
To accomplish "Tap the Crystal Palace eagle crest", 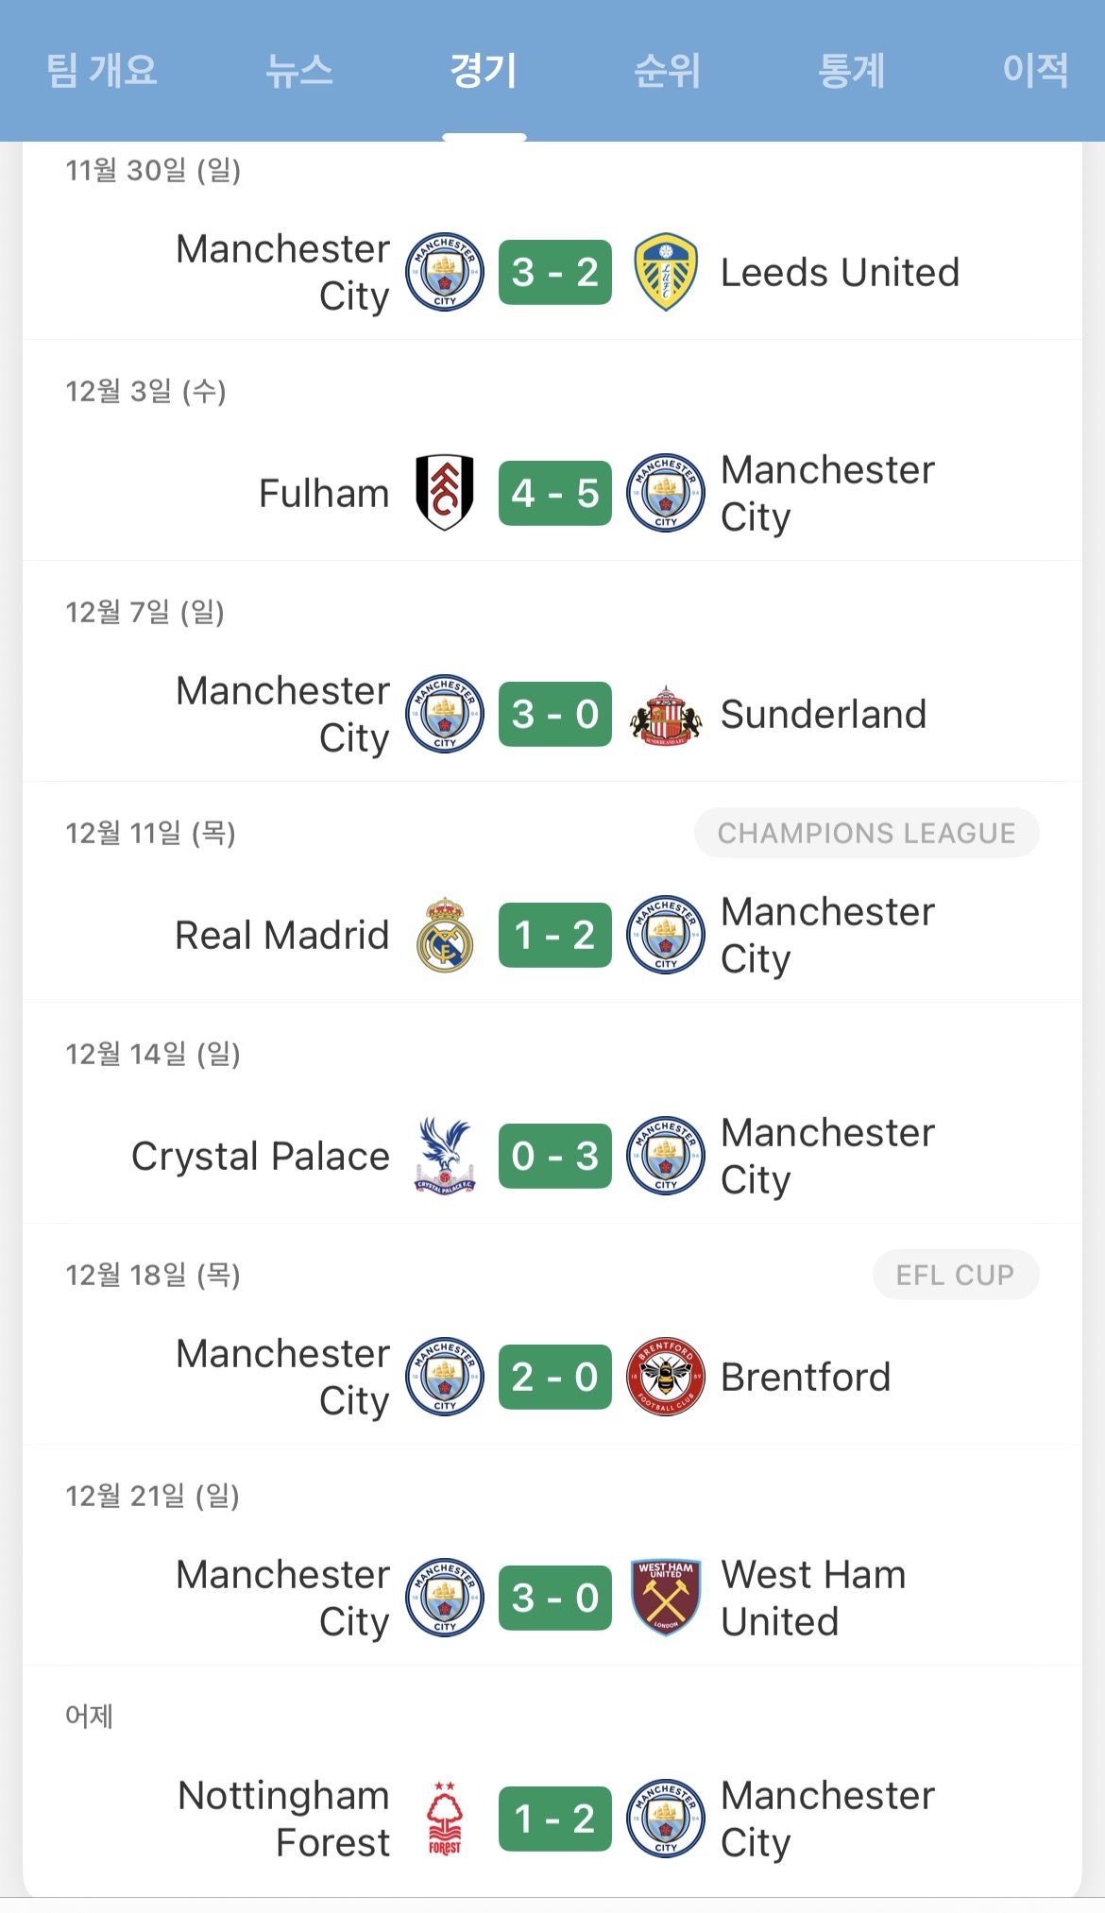I will (444, 1156).
